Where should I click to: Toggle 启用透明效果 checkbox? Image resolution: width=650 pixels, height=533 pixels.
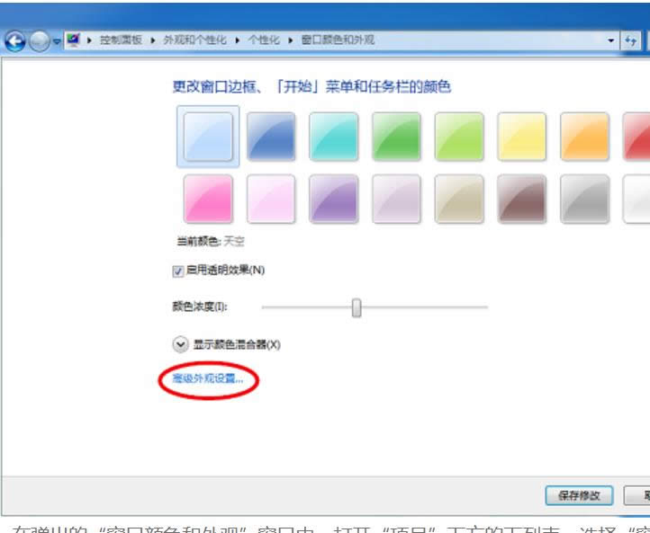tap(178, 271)
